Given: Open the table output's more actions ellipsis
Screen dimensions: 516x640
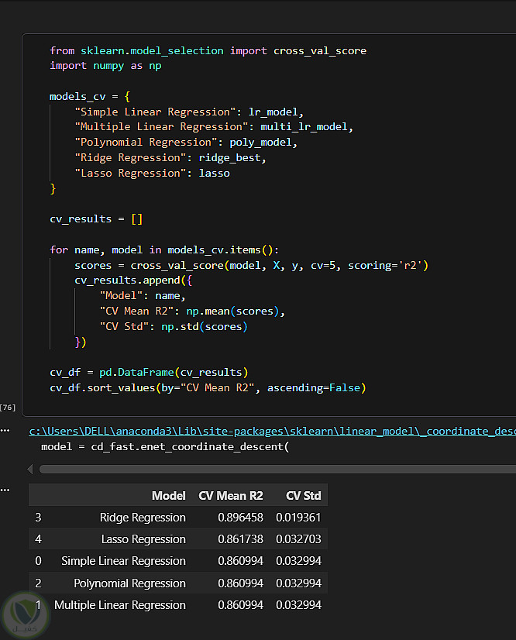Looking at the screenshot, I should pyautogui.click(x=5, y=490).
